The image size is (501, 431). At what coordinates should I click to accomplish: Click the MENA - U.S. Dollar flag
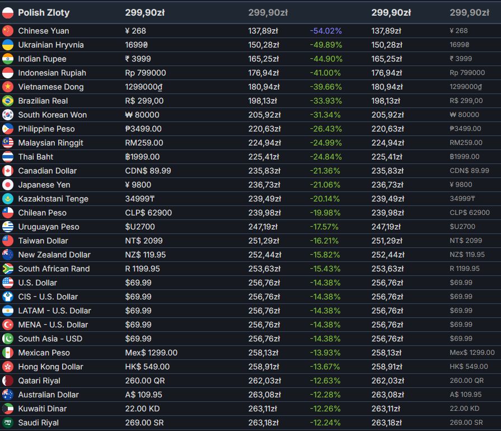pyautogui.click(x=8, y=325)
